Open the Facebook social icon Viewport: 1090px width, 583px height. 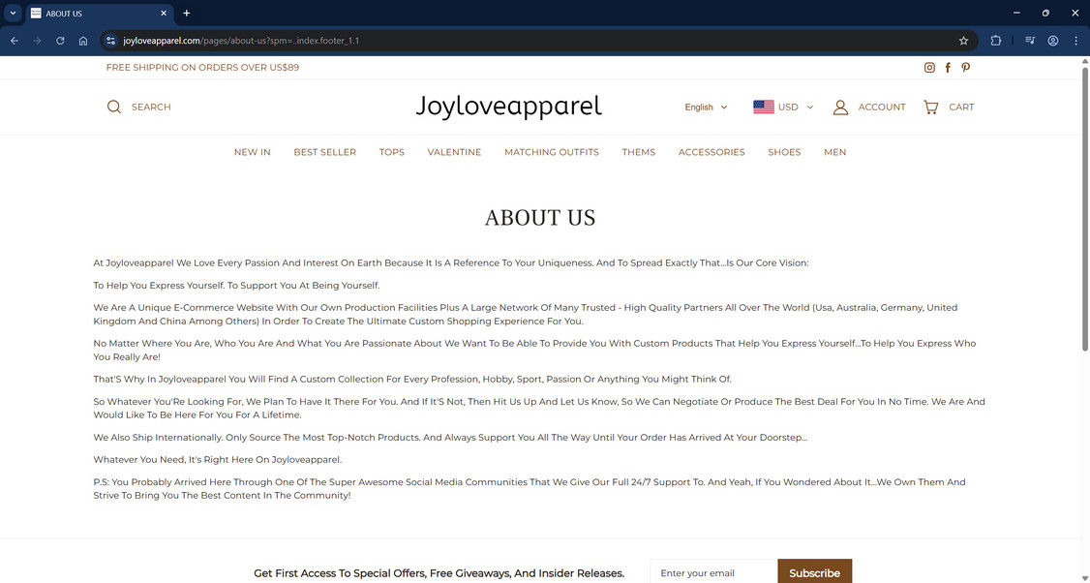[948, 68]
